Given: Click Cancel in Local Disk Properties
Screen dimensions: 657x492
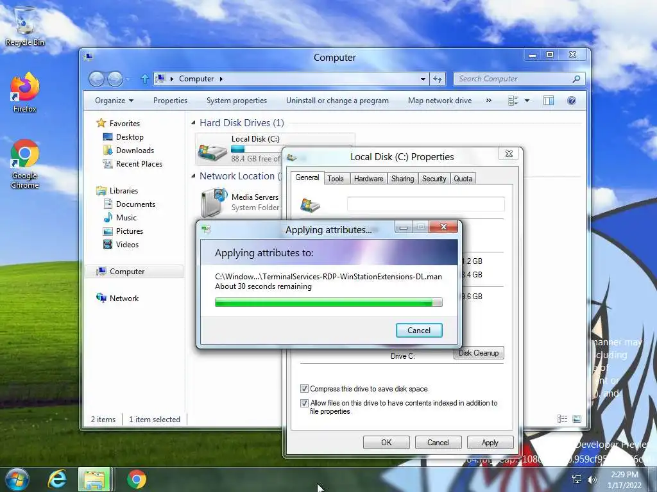Looking at the screenshot, I should point(438,442).
